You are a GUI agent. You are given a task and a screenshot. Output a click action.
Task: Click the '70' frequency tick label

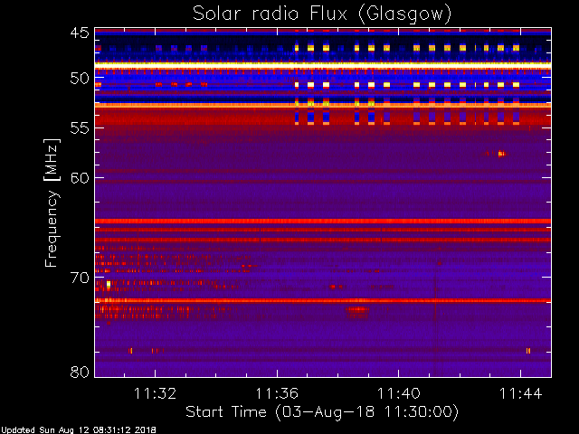click(x=80, y=278)
